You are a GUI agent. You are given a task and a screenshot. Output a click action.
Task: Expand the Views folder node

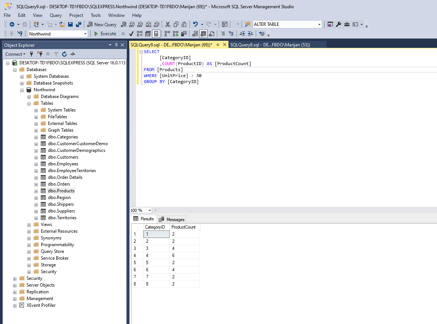[29, 225]
